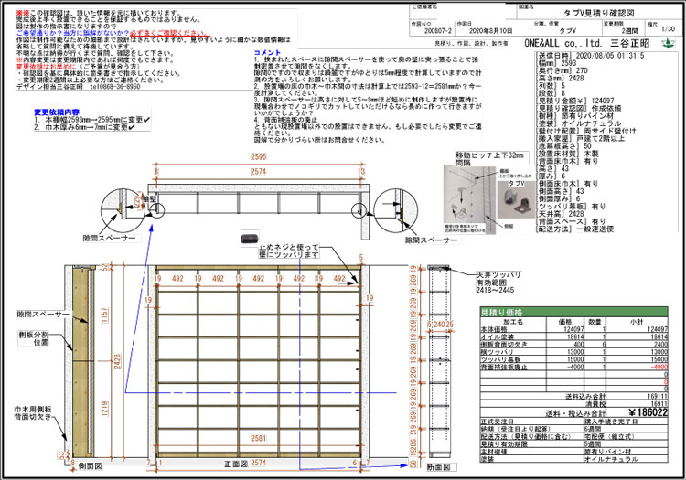Screen dimensions: 686x480
Task: Click the 2595 overall width dimension
Action: click(x=259, y=156)
